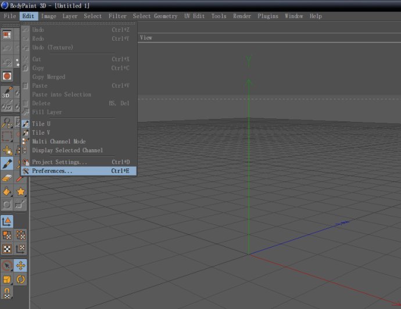
Task: Select the rectangular selection tool
Action: point(7,136)
